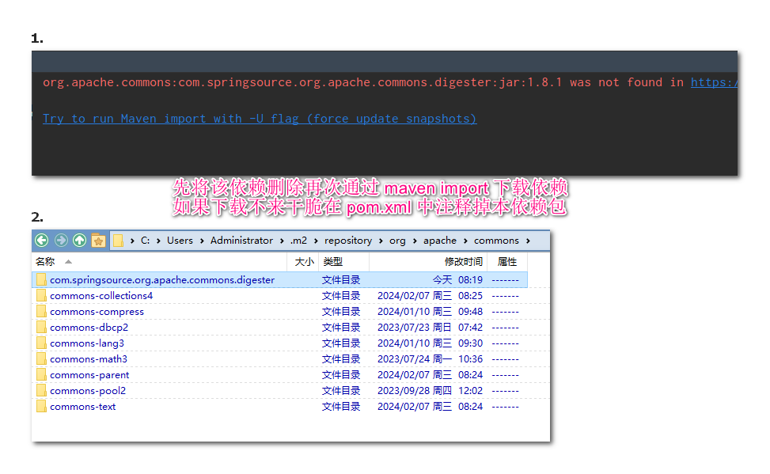Select 'commons-dbcp2' file name

89,328
